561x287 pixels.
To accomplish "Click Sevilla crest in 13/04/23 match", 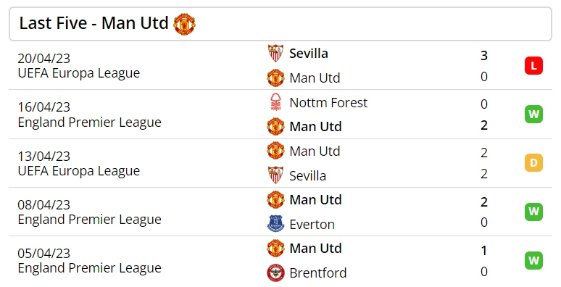I will tap(275, 175).
